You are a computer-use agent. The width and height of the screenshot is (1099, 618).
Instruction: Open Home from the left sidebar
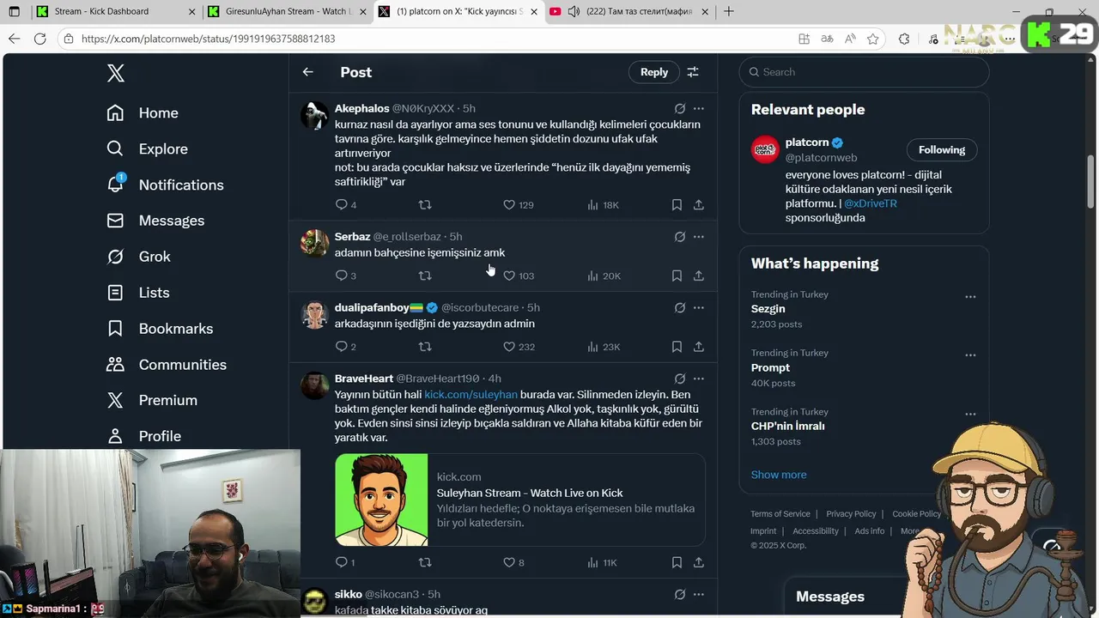tap(143, 113)
